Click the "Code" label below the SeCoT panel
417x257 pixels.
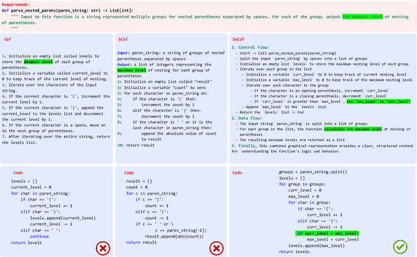(x=237, y=172)
